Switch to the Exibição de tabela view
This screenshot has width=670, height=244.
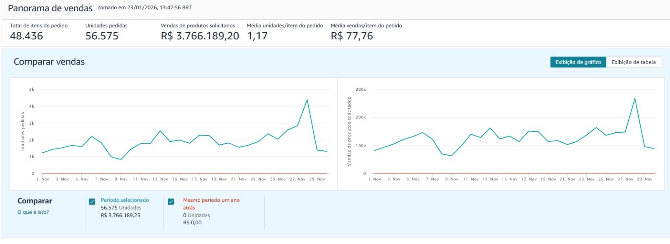pos(633,62)
